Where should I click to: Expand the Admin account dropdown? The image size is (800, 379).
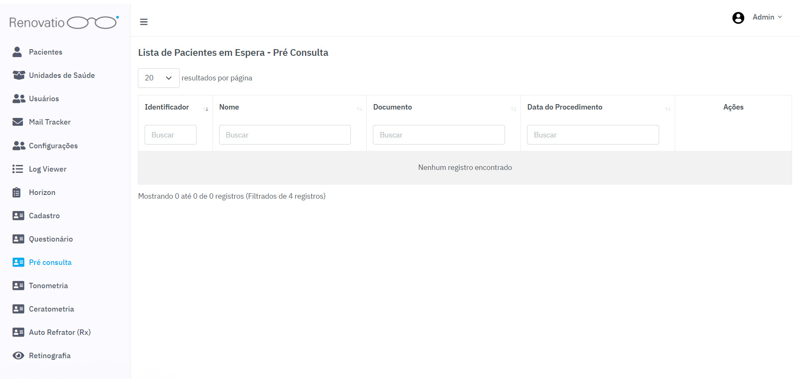pos(767,17)
